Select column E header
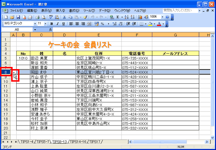This screenshot has height=150, width=216. 99,35
